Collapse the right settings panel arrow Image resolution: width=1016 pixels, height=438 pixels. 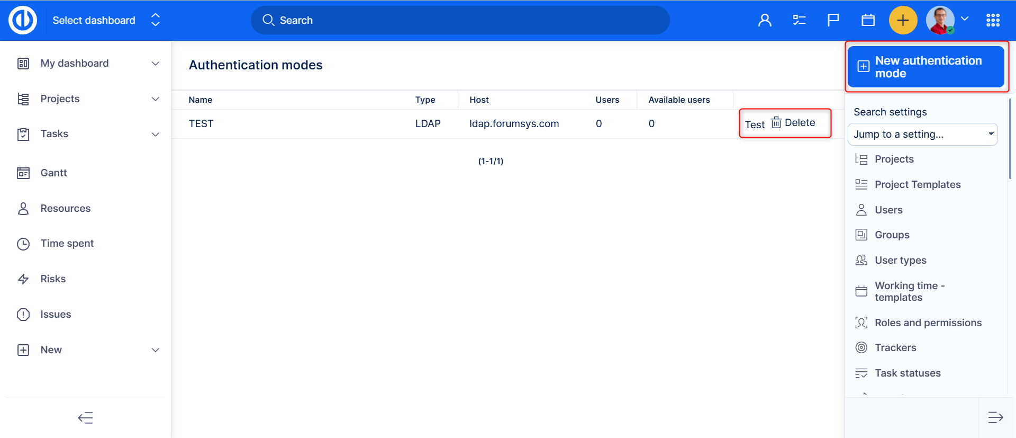click(995, 417)
